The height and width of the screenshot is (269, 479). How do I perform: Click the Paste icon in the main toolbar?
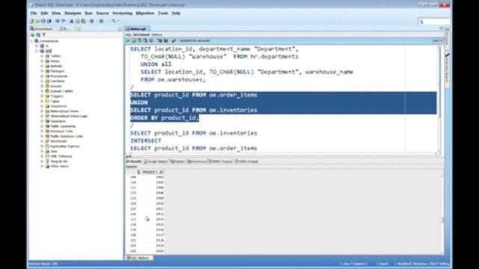pos(83,21)
